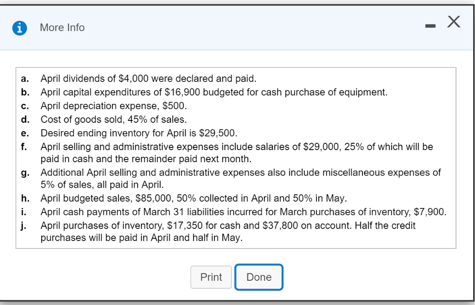Select the 'More Info' dialog title

coord(62,27)
